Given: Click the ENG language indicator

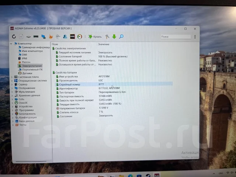Looking at the screenshot, I should tap(221, 173).
